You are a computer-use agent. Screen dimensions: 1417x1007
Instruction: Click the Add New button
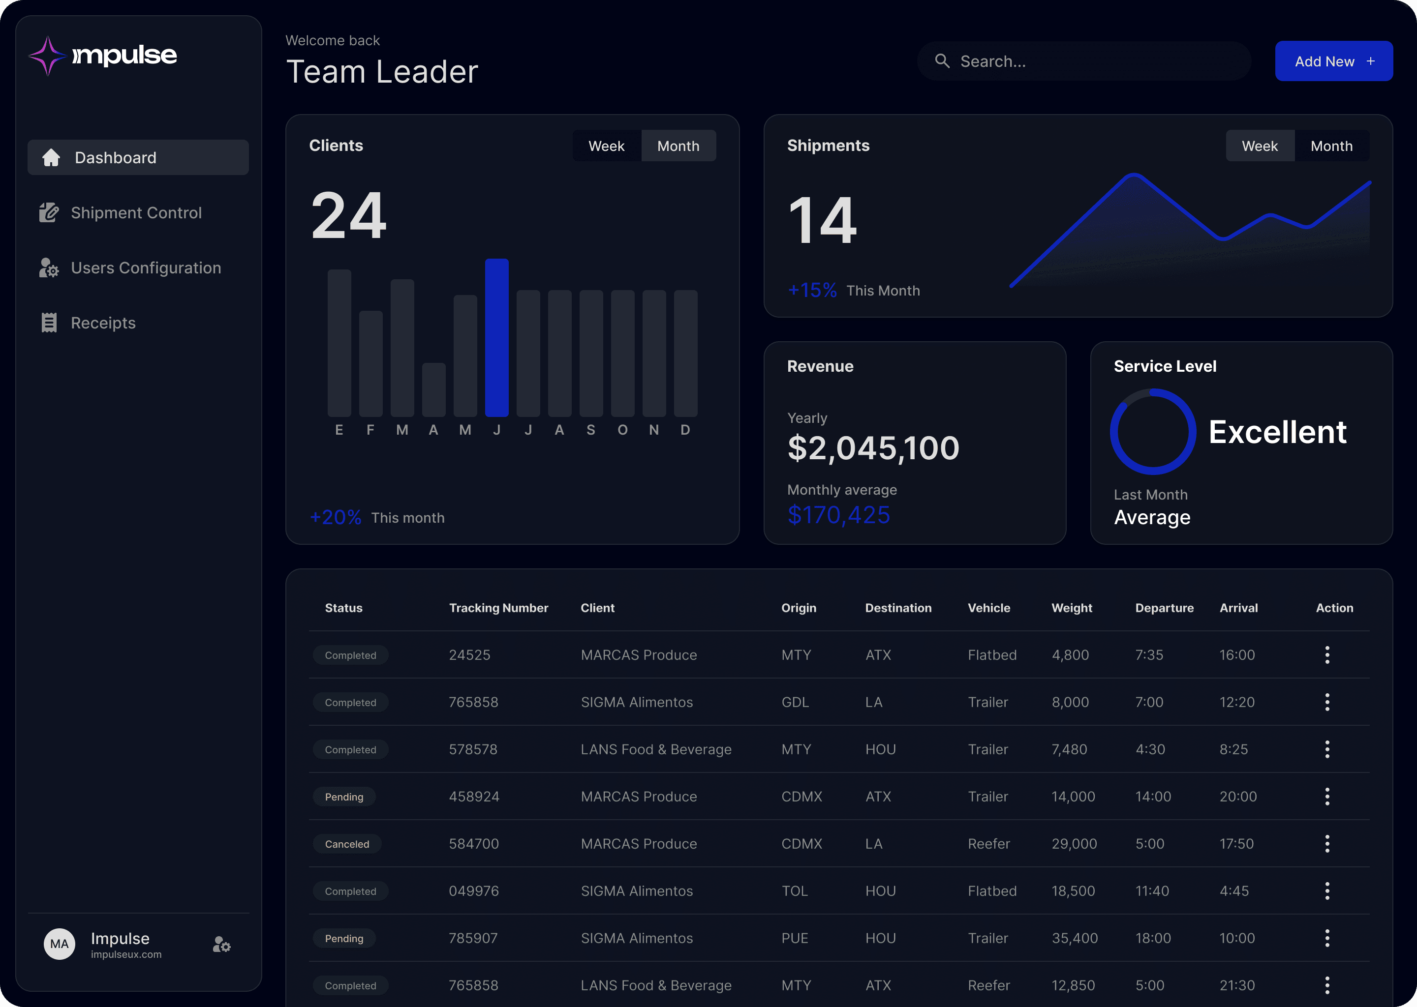pos(1334,61)
